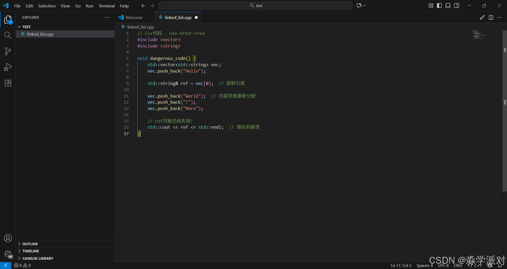Screen dimensions: 507x269
Task: Open the Run menu
Action: coord(90,6)
